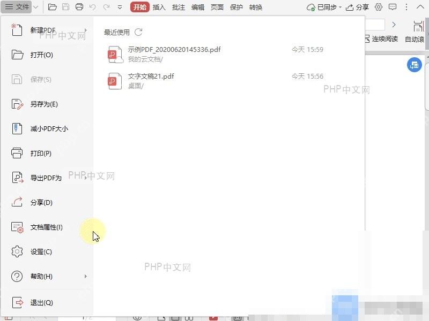Click the document properties icon
The image size is (429, 321).
(x=17, y=227)
